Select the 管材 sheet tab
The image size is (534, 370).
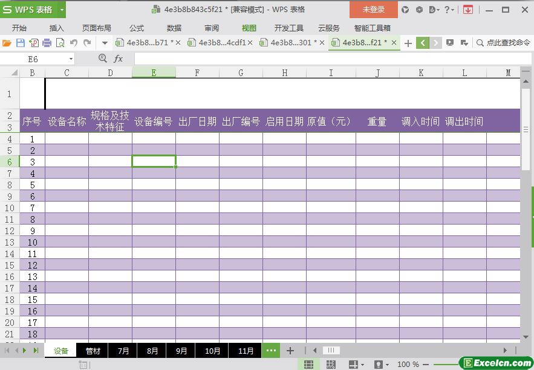click(93, 351)
